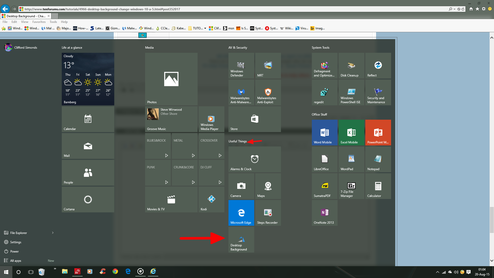Open Settings from left sidebar
Image resolution: width=494 pixels, height=278 pixels.
point(16,242)
